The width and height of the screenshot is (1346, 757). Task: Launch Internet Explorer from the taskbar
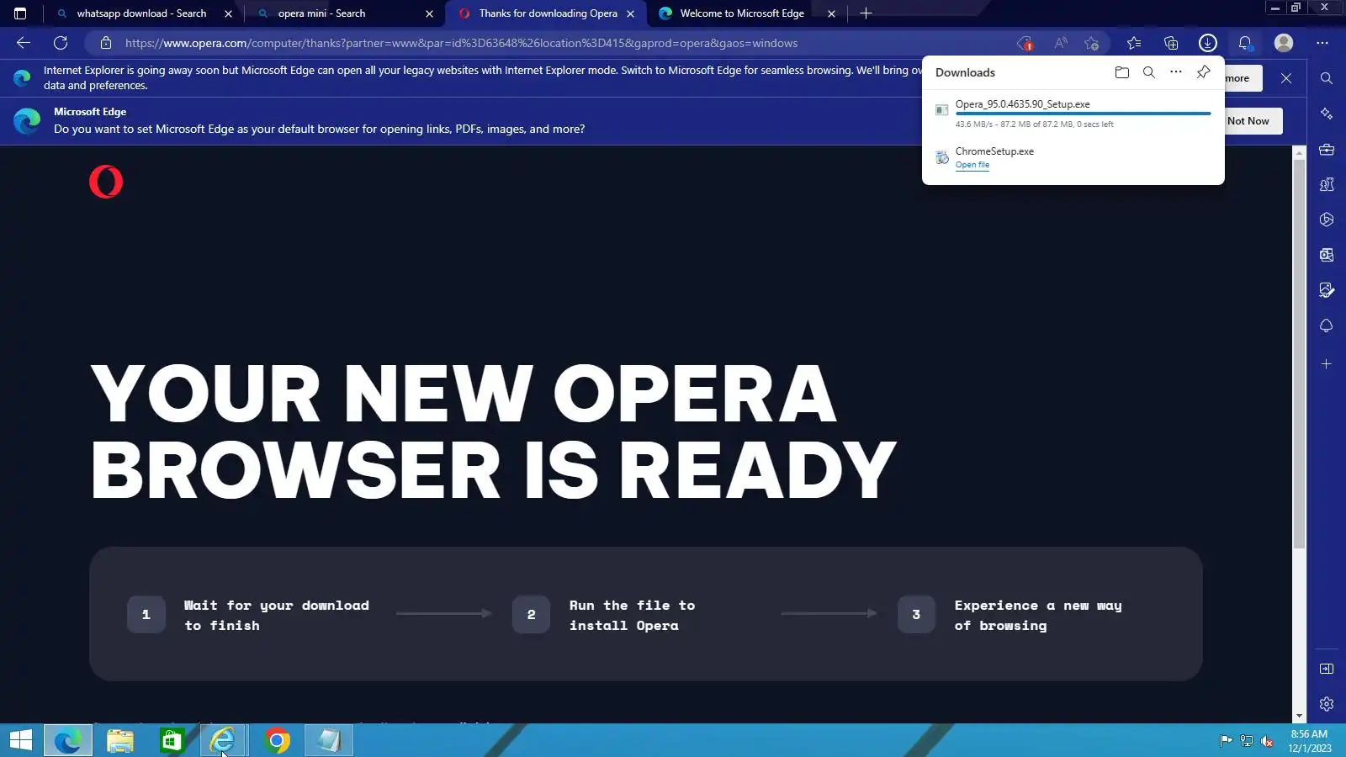[224, 740]
